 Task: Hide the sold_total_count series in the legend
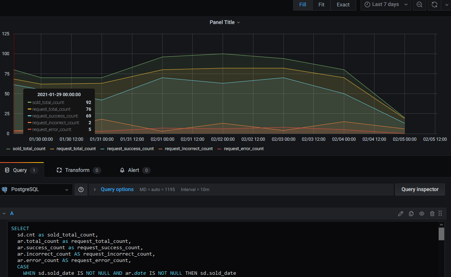pyautogui.click(x=29, y=149)
